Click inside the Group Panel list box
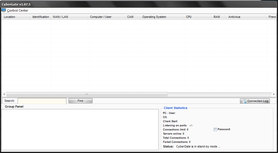The height and width of the screenshot is (153, 278). point(80,130)
